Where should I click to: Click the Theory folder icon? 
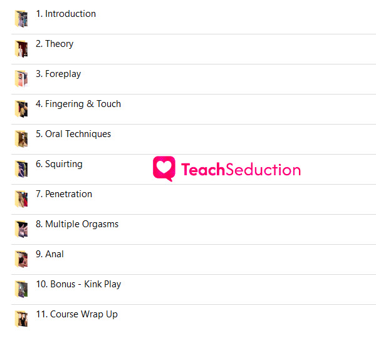click(21, 49)
